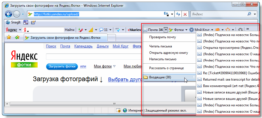Image resolution: width=262 pixels, height=118 pixels.
Task: Select Проверить почту menu item
Action: pos(163,37)
